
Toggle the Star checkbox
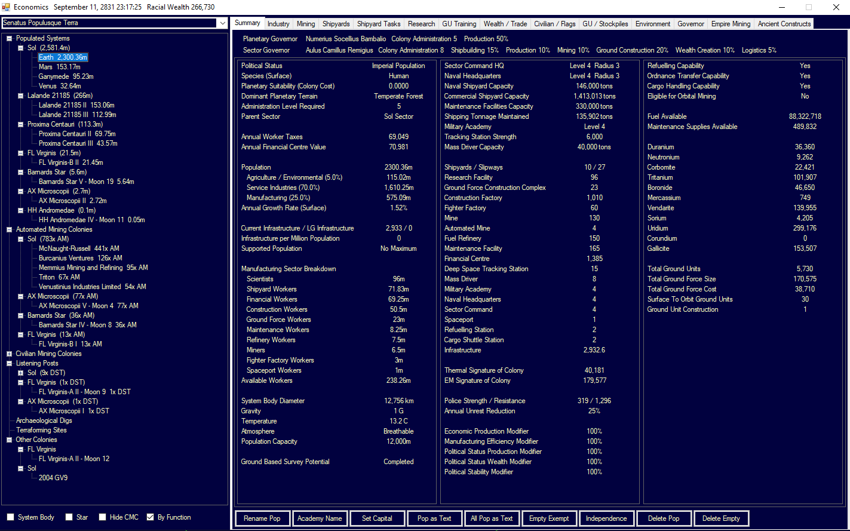click(69, 517)
